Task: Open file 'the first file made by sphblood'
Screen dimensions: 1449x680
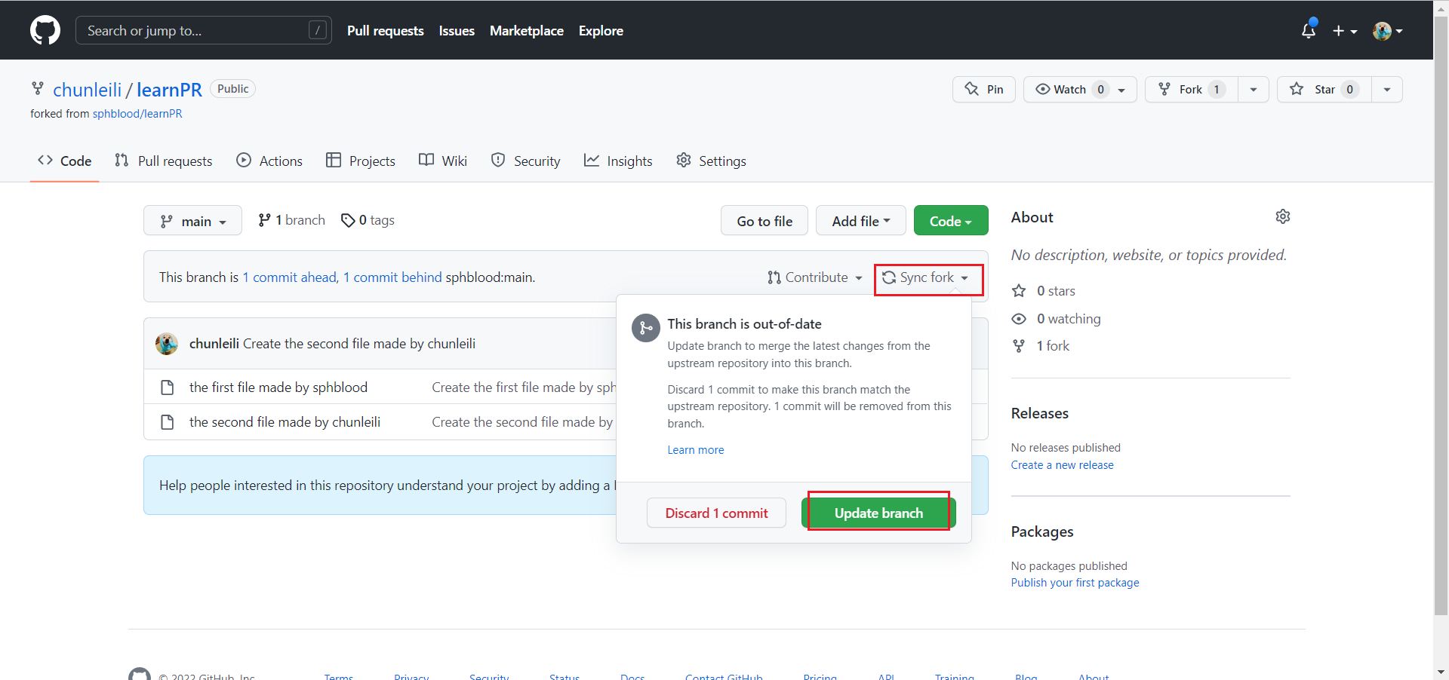Action: click(278, 387)
